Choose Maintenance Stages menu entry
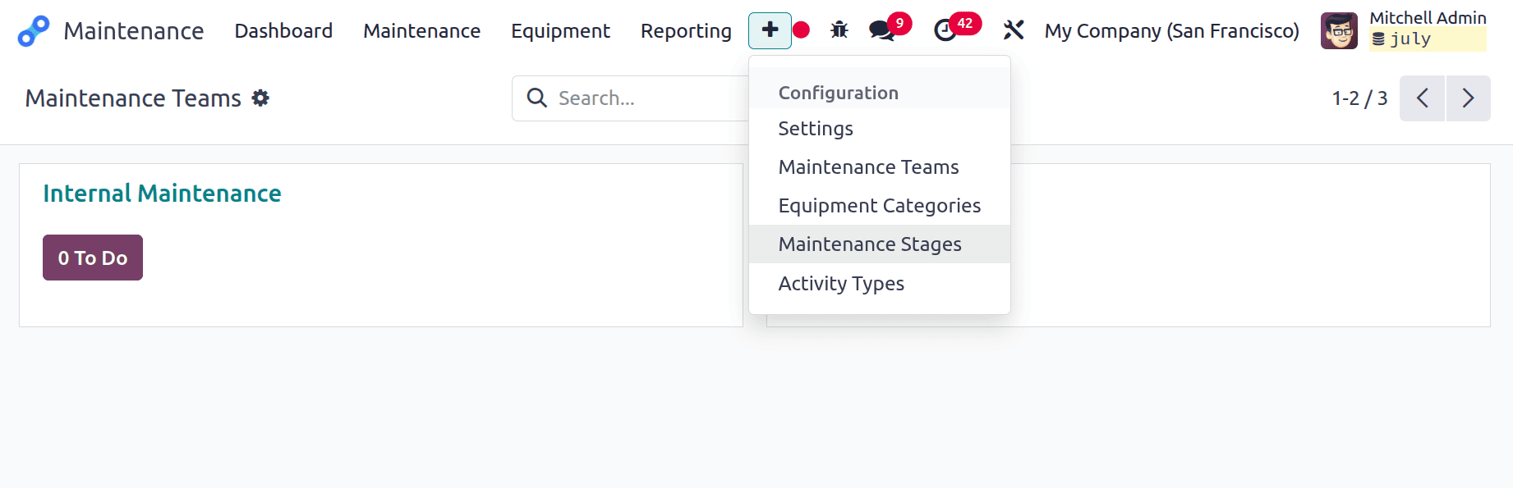The width and height of the screenshot is (1513, 488). click(880, 244)
